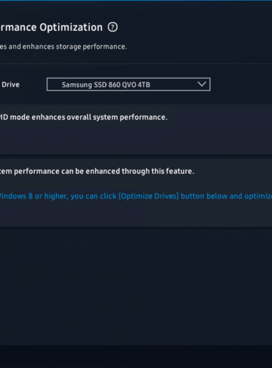The image size is (272, 368).
Task: Open the help icon beside Performance Optimization
Action: tap(113, 27)
